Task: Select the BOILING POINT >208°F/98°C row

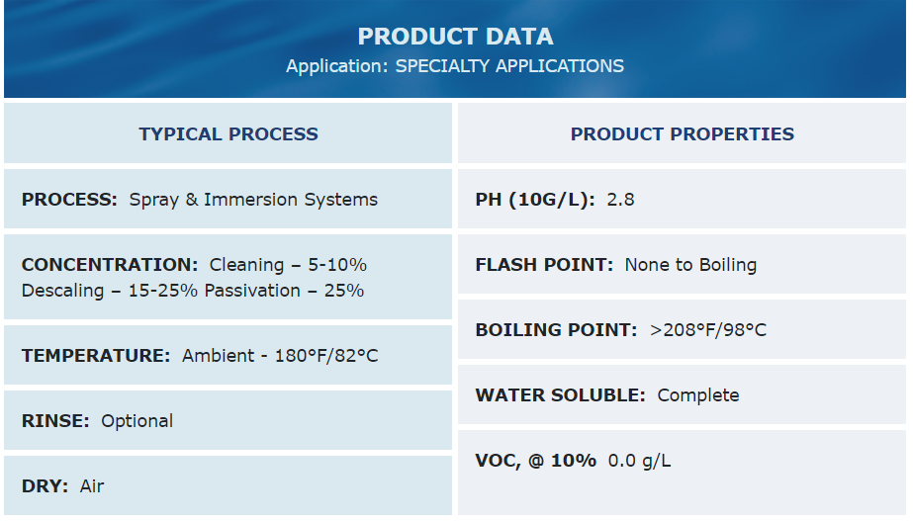Action: coord(682,329)
